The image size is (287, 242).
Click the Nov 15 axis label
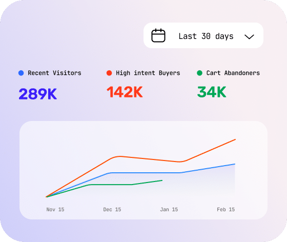pyautogui.click(x=55, y=209)
